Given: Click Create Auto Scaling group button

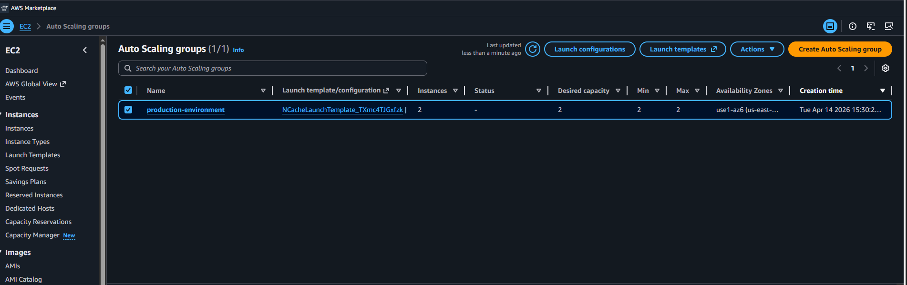Looking at the screenshot, I should tap(840, 49).
